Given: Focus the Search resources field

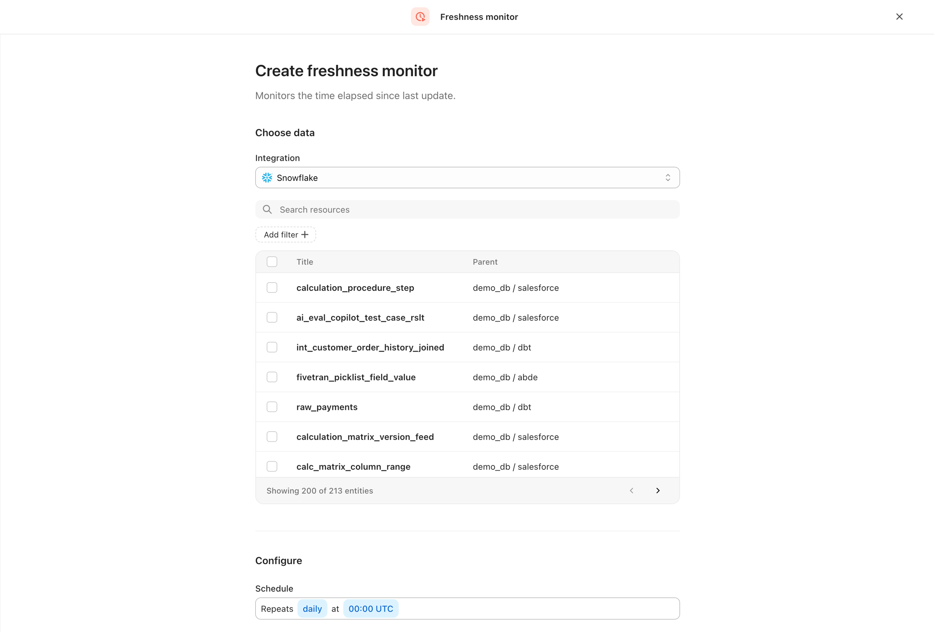Looking at the screenshot, I should pyautogui.click(x=474, y=209).
